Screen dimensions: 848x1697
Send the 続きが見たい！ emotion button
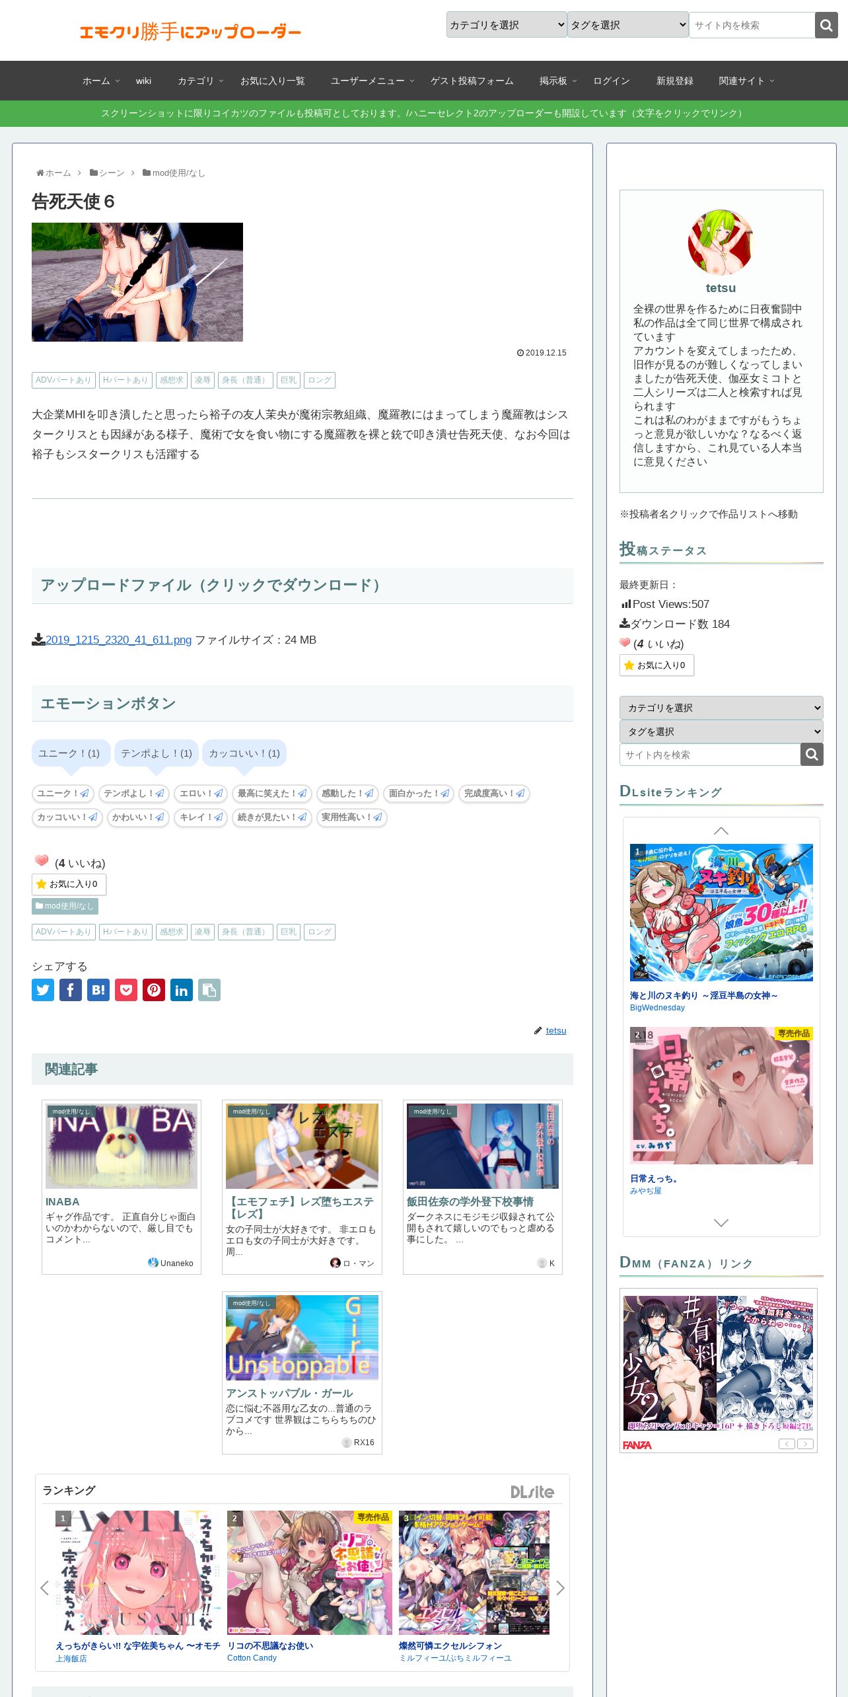click(272, 817)
